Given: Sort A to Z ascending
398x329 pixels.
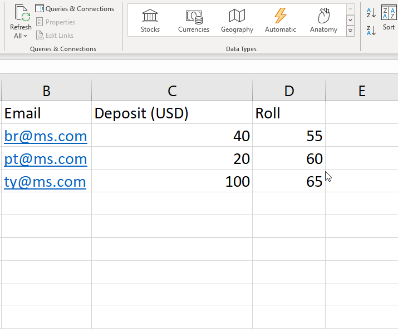Looking at the screenshot, I should (x=371, y=12).
